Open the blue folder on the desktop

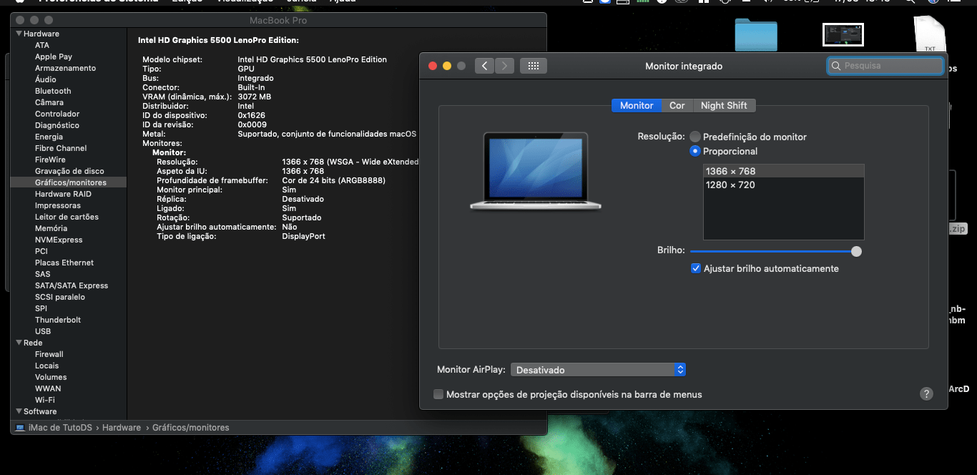click(x=755, y=35)
